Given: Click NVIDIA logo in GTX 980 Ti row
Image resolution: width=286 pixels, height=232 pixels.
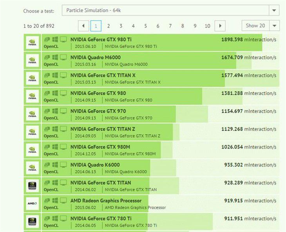Looking at the screenshot, I should (32, 42).
